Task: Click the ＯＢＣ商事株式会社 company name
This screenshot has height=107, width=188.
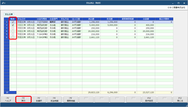Action: click(177, 8)
